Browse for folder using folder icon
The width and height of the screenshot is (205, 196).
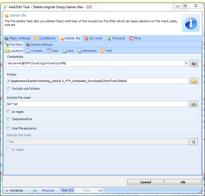[x=194, y=81]
